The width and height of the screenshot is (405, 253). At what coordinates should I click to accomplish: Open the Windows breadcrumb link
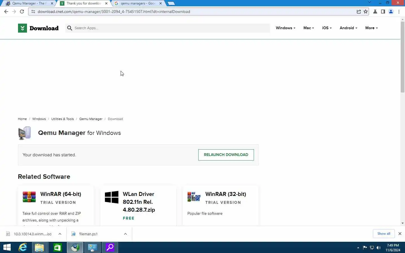pyautogui.click(x=39, y=119)
